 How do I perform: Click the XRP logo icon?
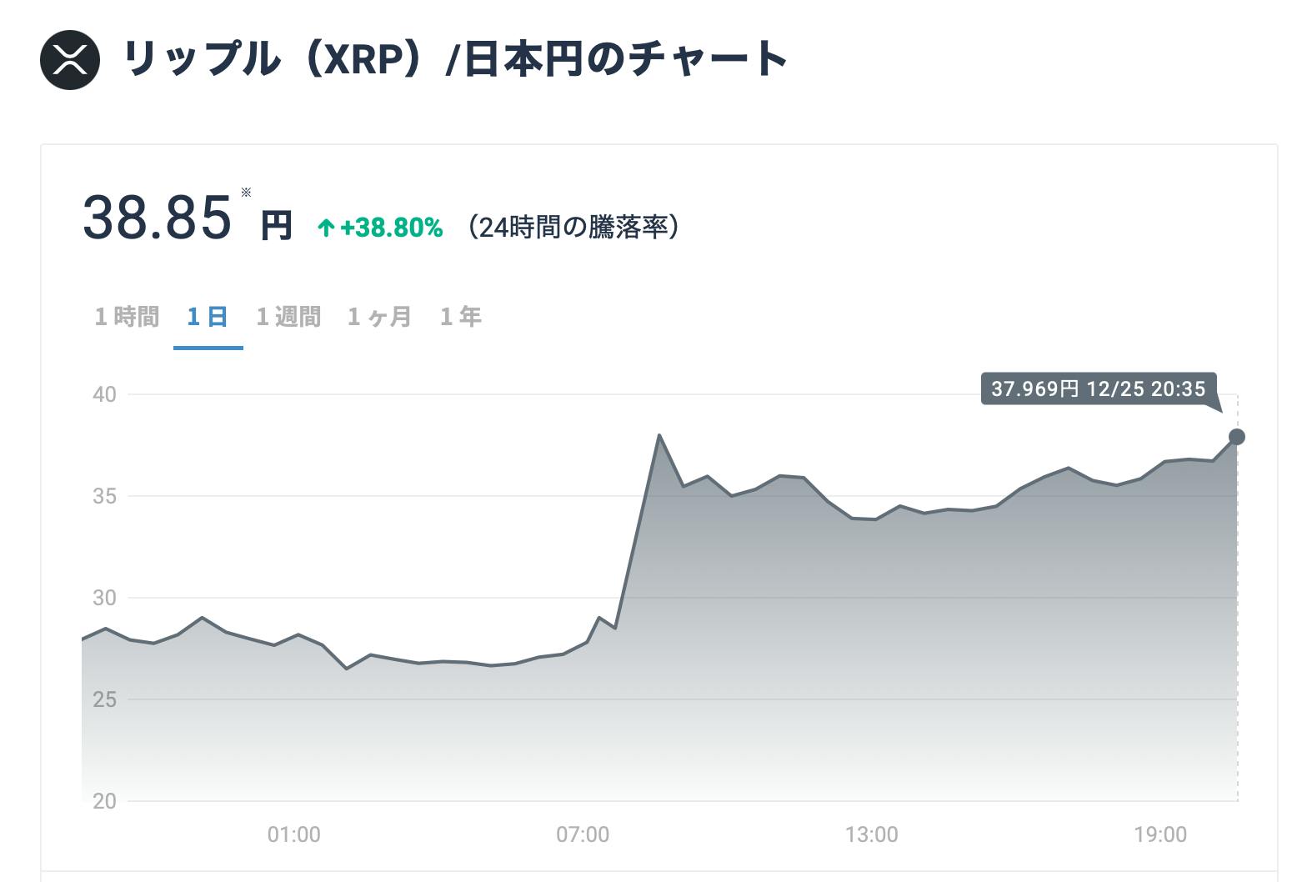tap(70, 60)
